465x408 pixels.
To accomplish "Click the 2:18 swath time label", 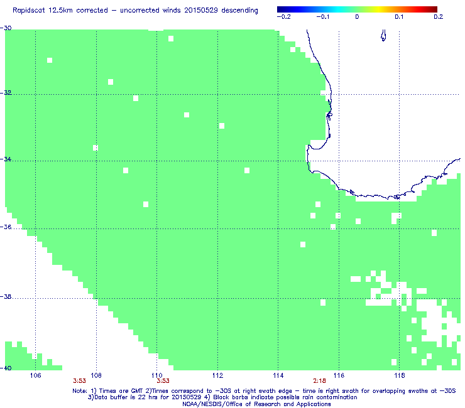I will [x=319, y=381].
